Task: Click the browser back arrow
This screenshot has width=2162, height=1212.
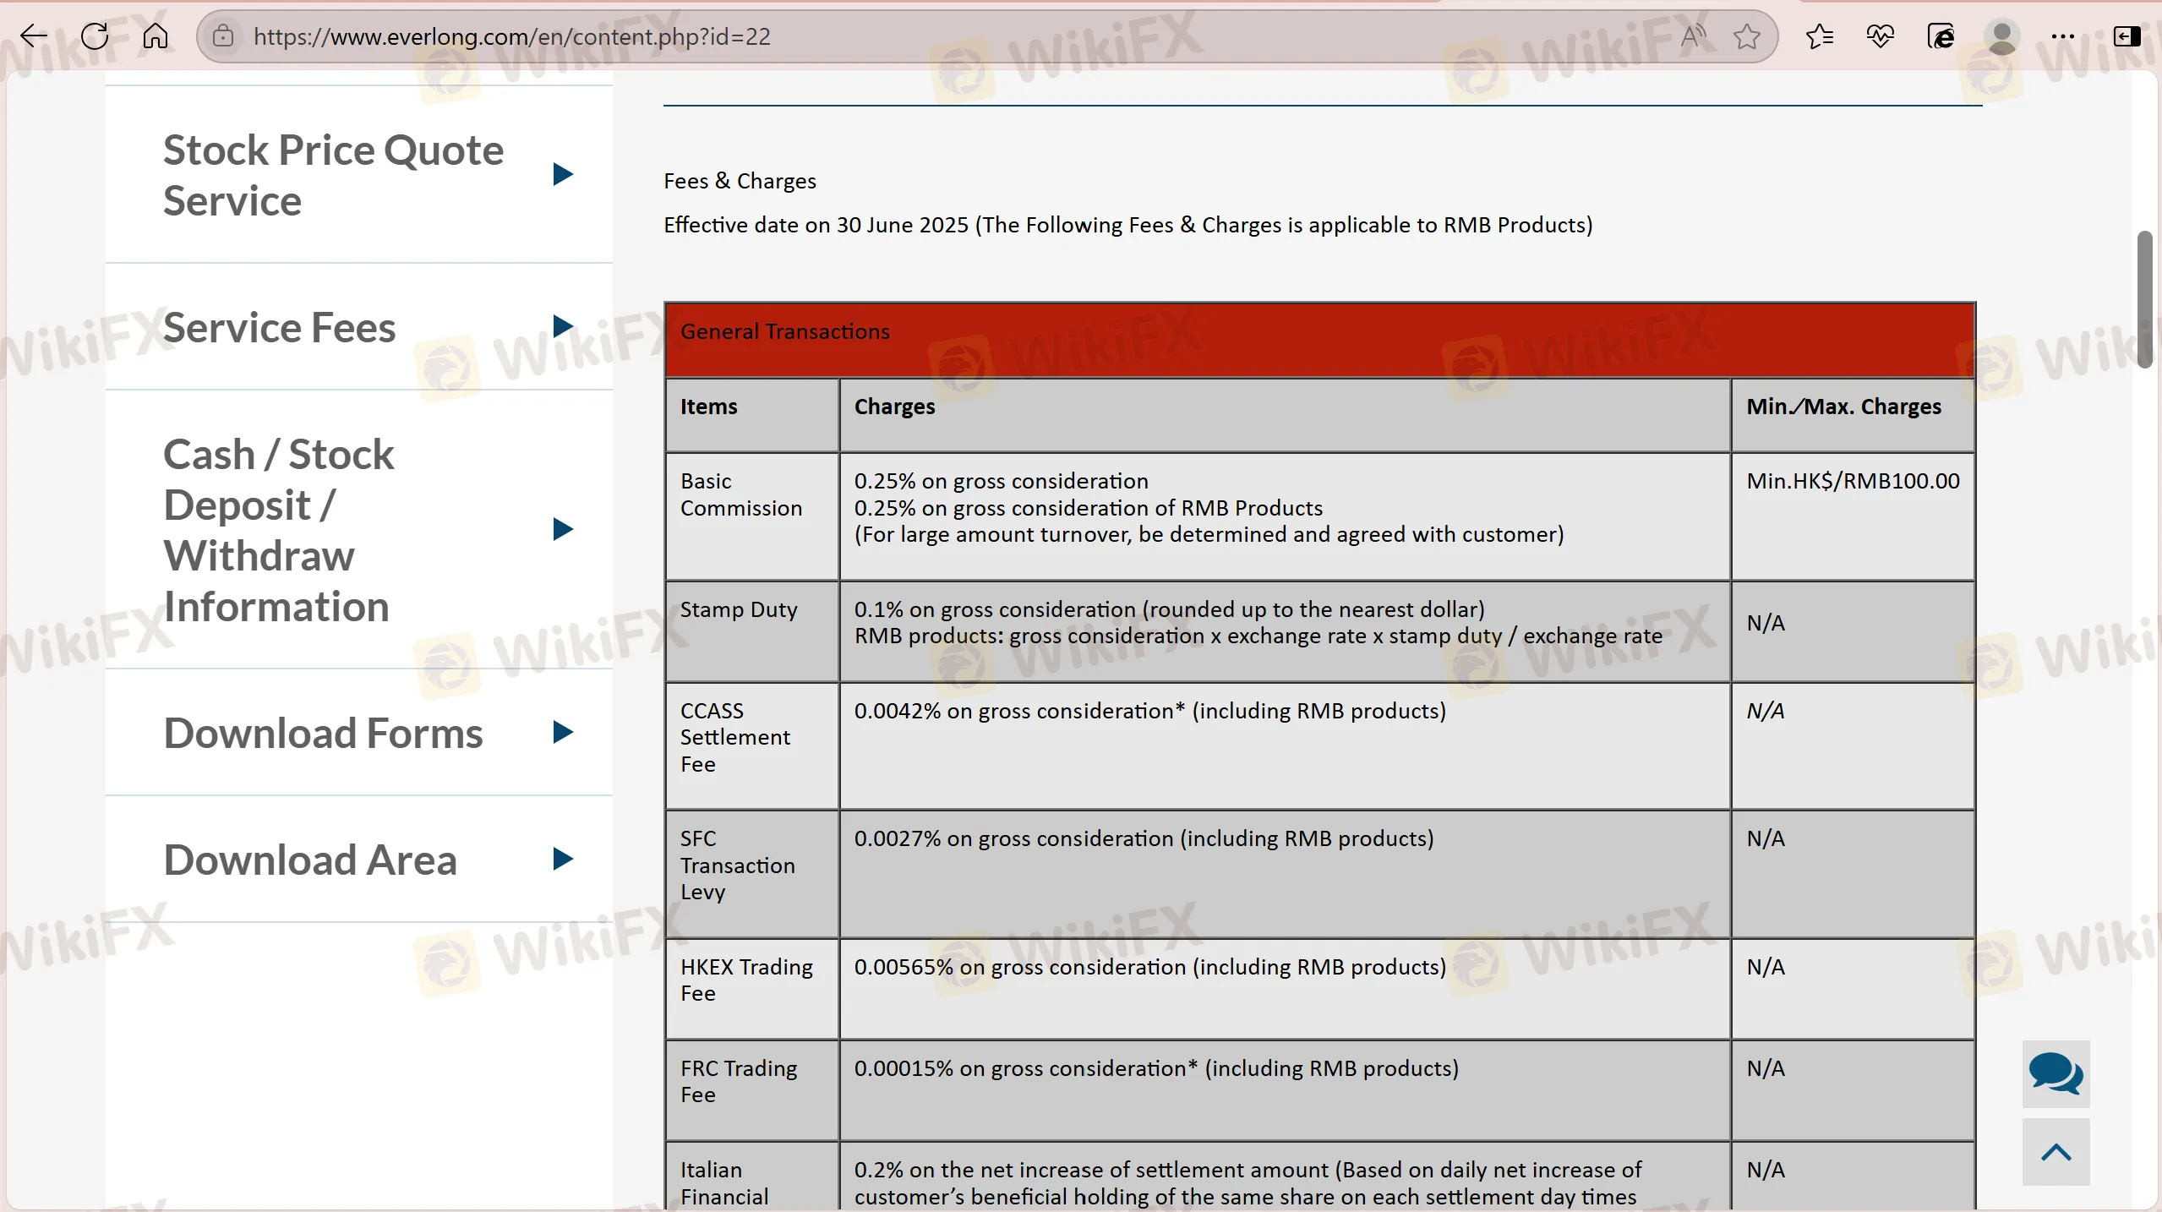Action: [x=34, y=36]
